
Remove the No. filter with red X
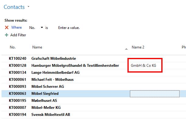coord(7,27)
